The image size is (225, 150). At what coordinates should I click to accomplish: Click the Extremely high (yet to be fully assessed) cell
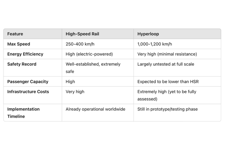pos(167,95)
